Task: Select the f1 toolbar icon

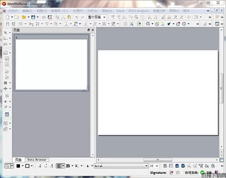Action: 8,24
